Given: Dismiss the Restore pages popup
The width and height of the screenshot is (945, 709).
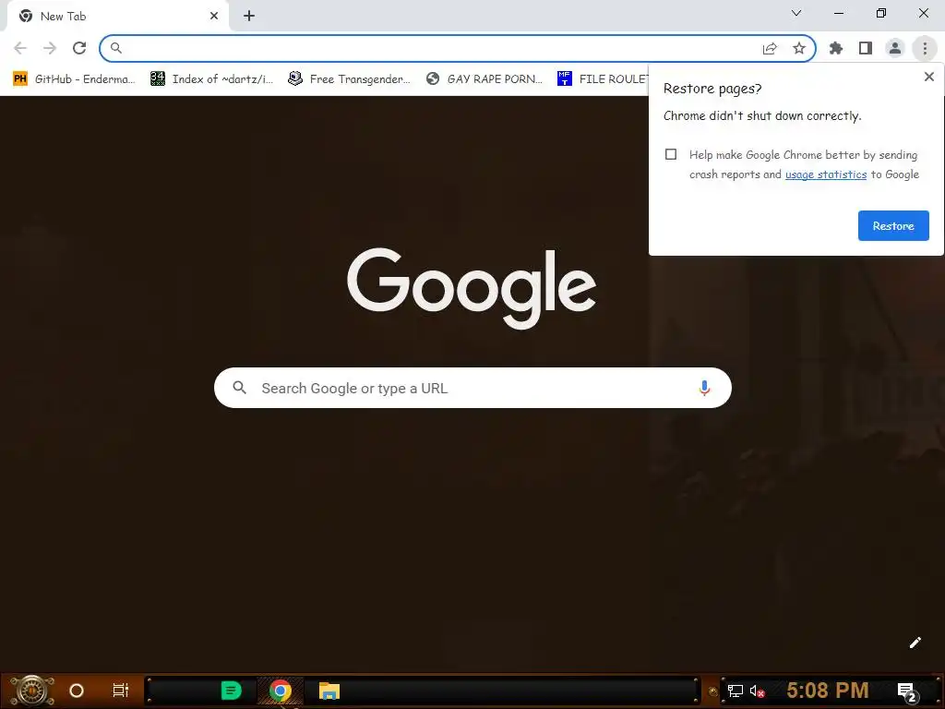Looking at the screenshot, I should click(928, 77).
